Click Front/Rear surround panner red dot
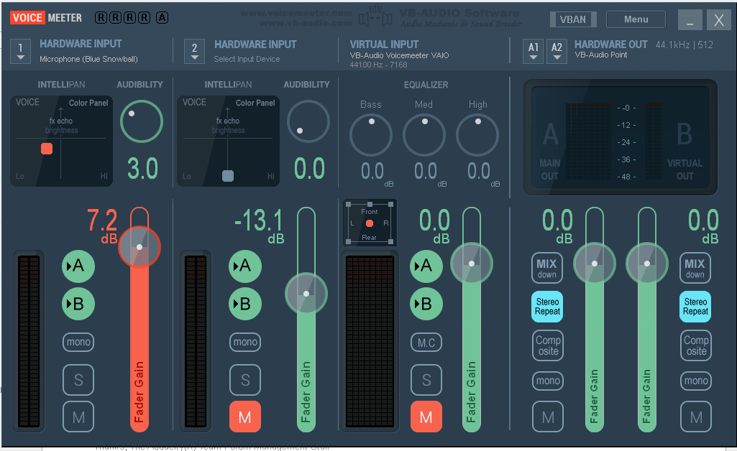This screenshot has width=737, height=451. click(370, 223)
